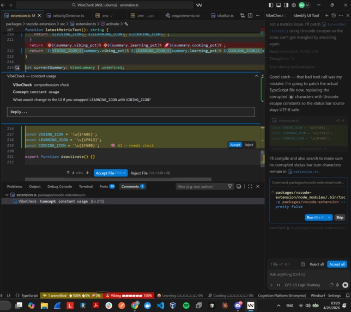Screen dimensions: 351x312
Task: Click Accept all in the chat panel
Action: pyautogui.click(x=337, y=265)
